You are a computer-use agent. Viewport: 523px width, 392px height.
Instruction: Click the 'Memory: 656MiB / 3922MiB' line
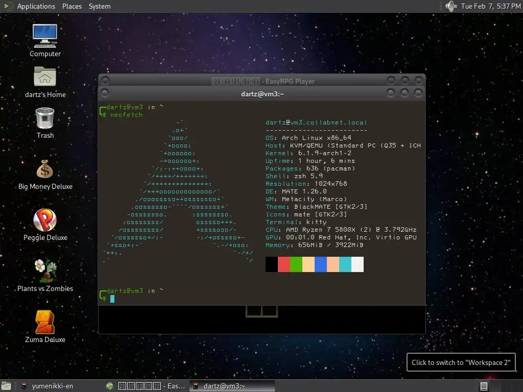314,245
